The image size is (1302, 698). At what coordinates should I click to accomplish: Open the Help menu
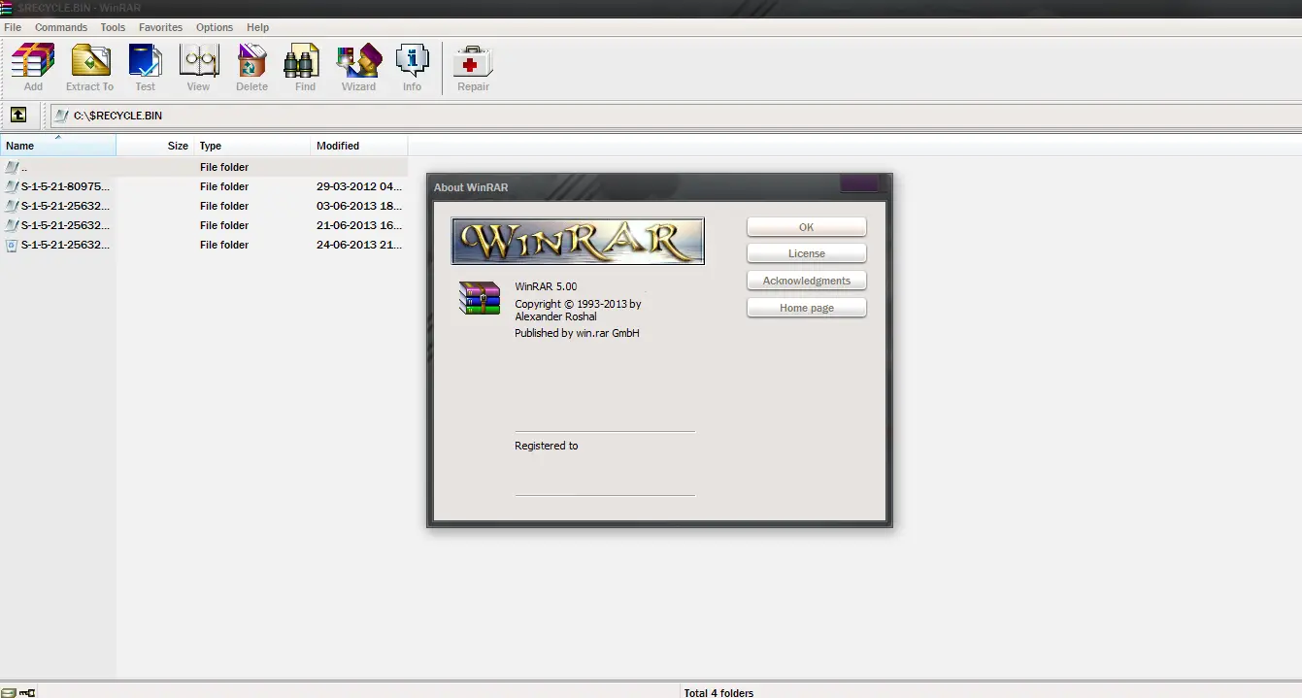[x=257, y=27]
